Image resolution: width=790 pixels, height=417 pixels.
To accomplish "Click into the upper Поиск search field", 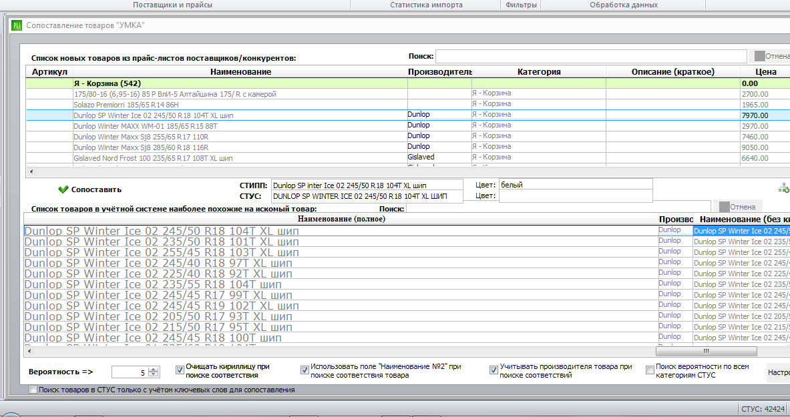I will [x=591, y=56].
